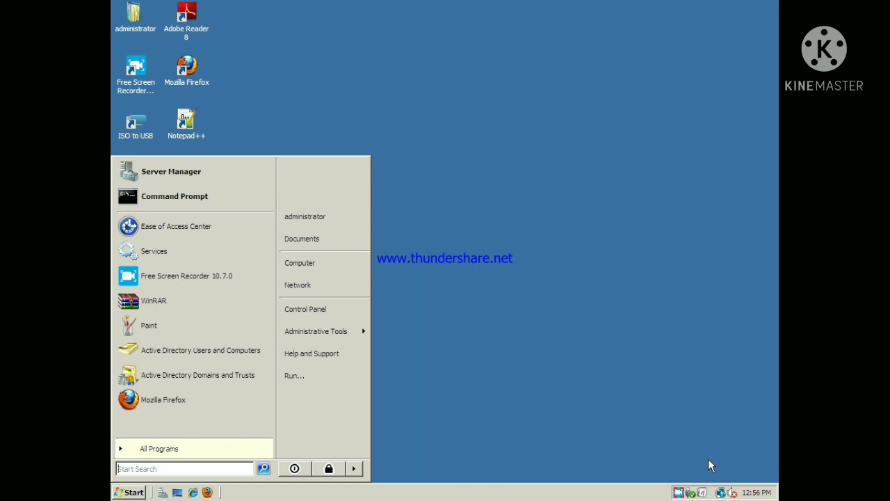Open Network from Start menu

pyautogui.click(x=298, y=285)
